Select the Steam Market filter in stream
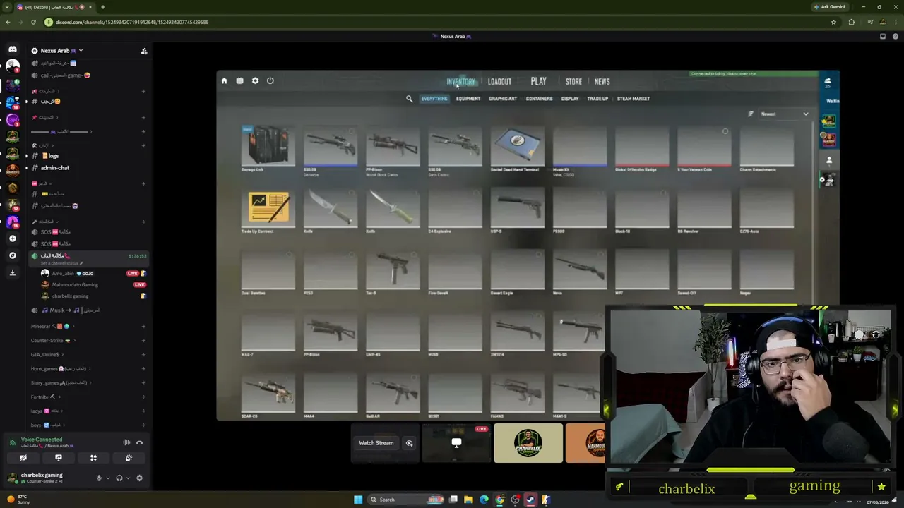 click(634, 99)
